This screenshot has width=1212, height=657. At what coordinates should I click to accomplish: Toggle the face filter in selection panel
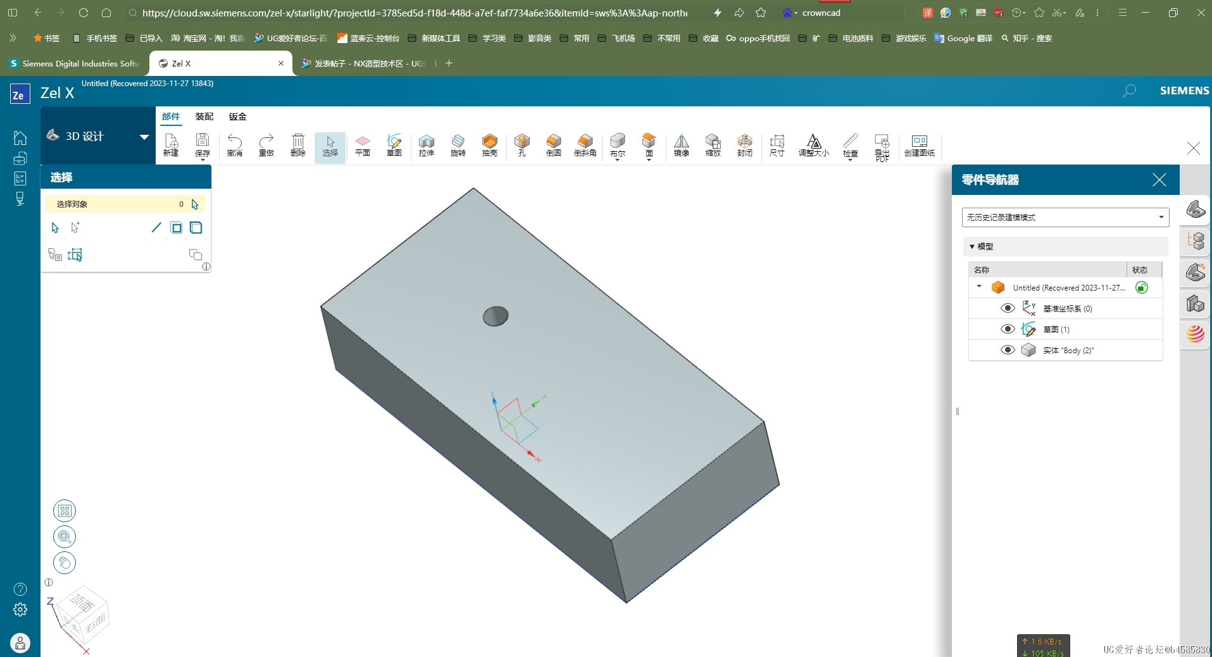(x=177, y=228)
